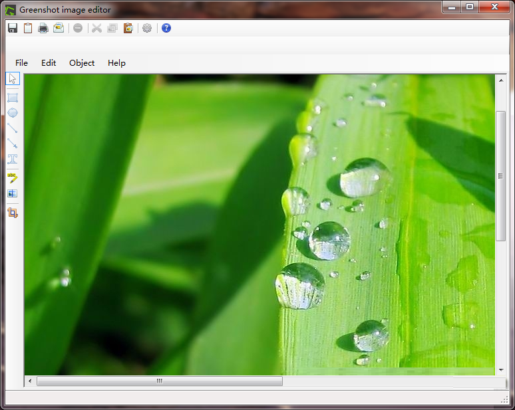
Task: Click the Paste clipboard icon
Action: (x=128, y=28)
